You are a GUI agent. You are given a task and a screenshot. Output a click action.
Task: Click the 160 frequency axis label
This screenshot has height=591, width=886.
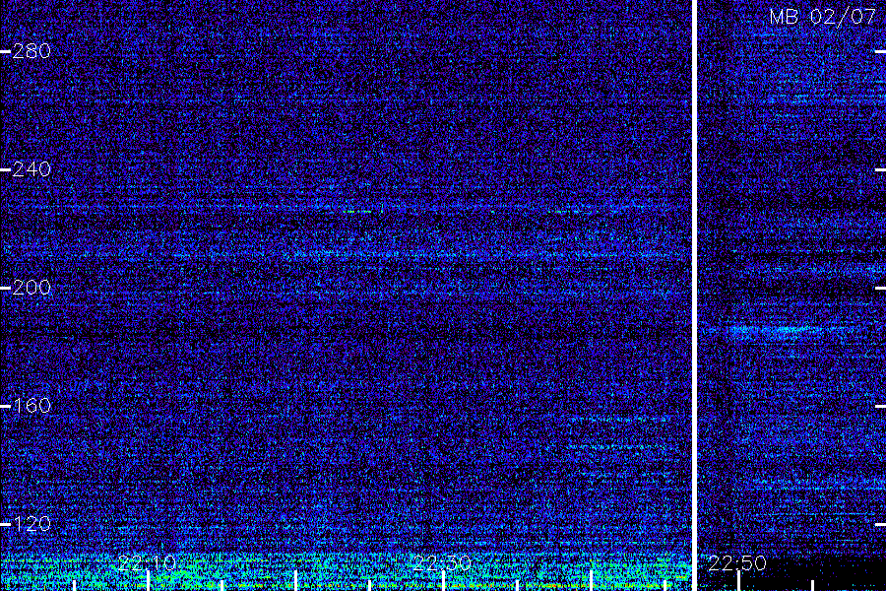point(32,406)
